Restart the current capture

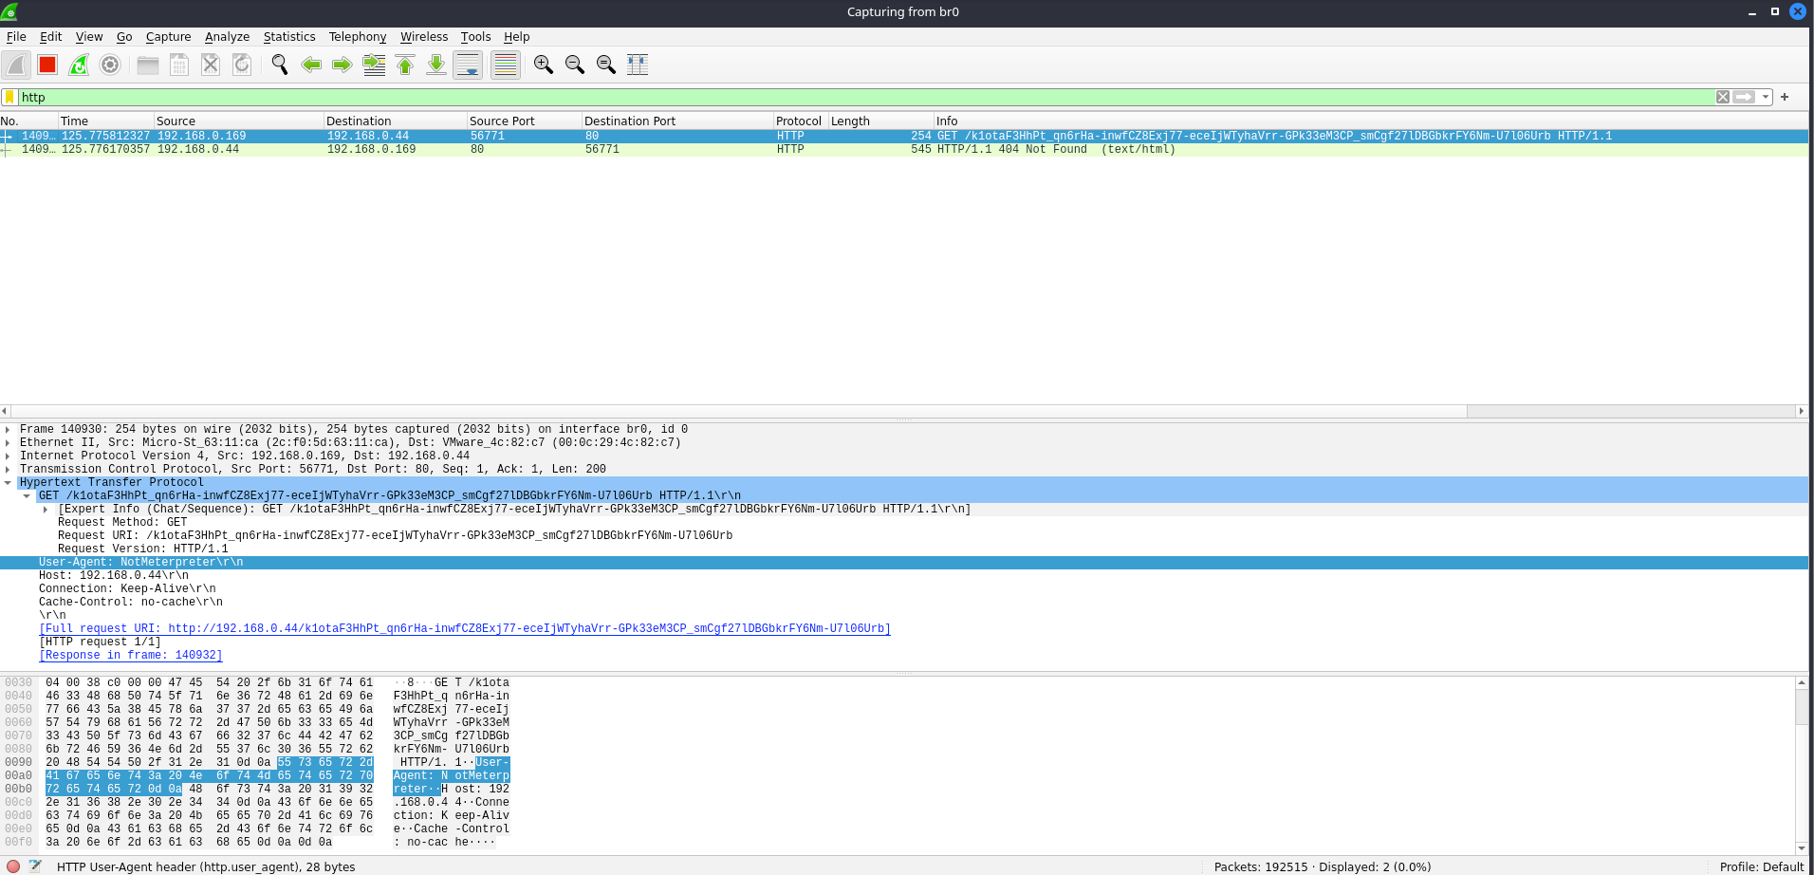coord(79,65)
